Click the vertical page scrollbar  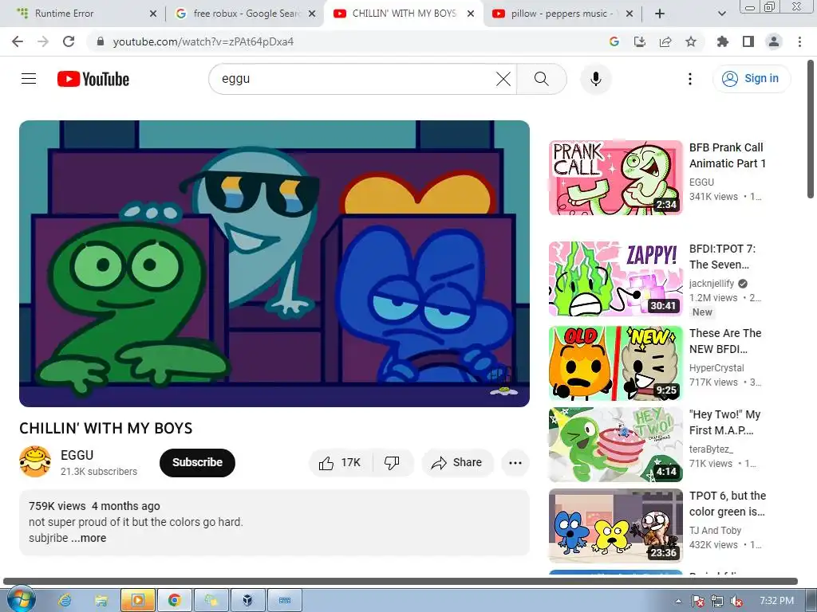[x=811, y=130]
